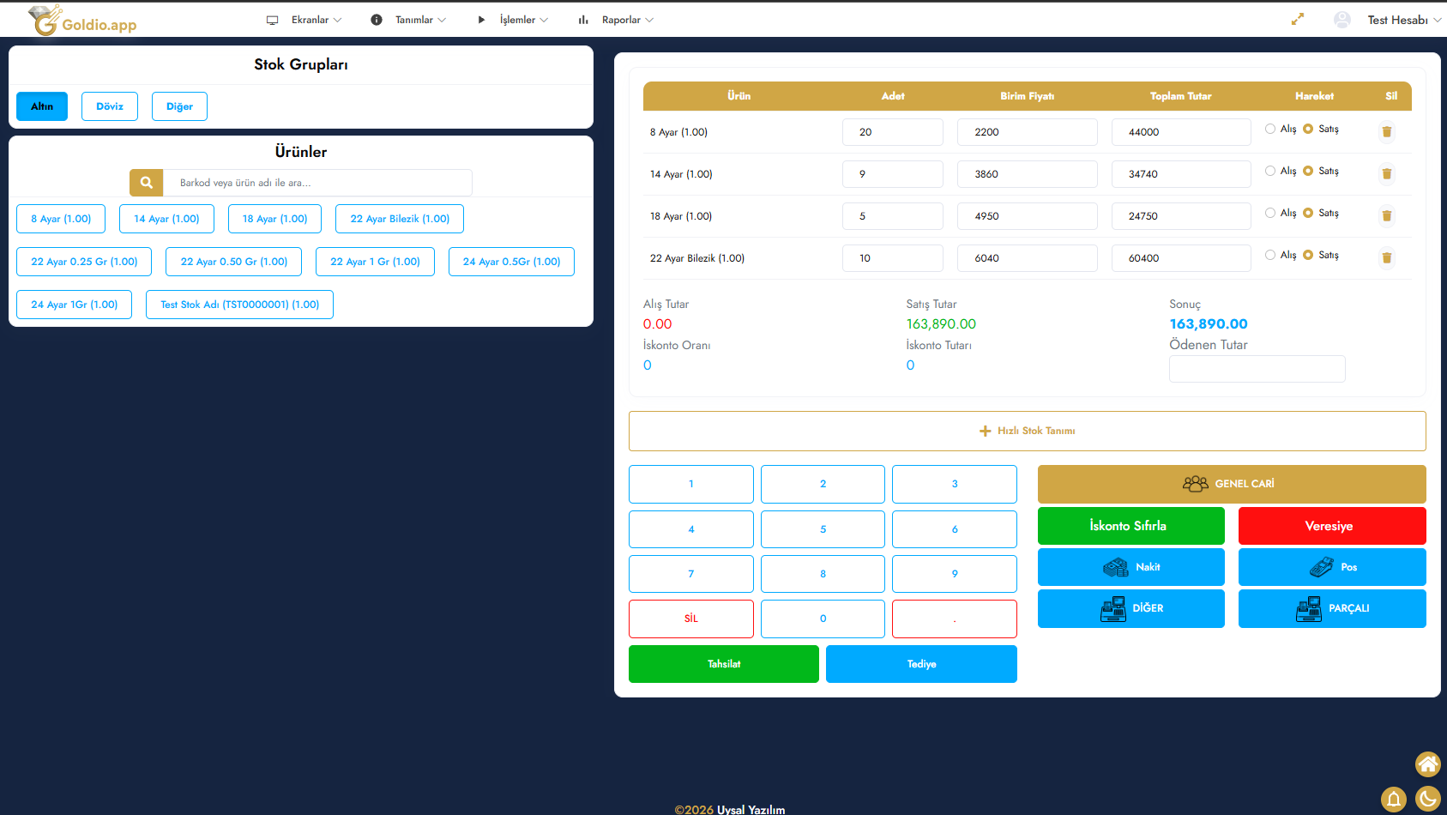This screenshot has width=1447, height=815.
Task: Remove the 22 Ayar Bilezik row using trash icon
Action: [1386, 258]
